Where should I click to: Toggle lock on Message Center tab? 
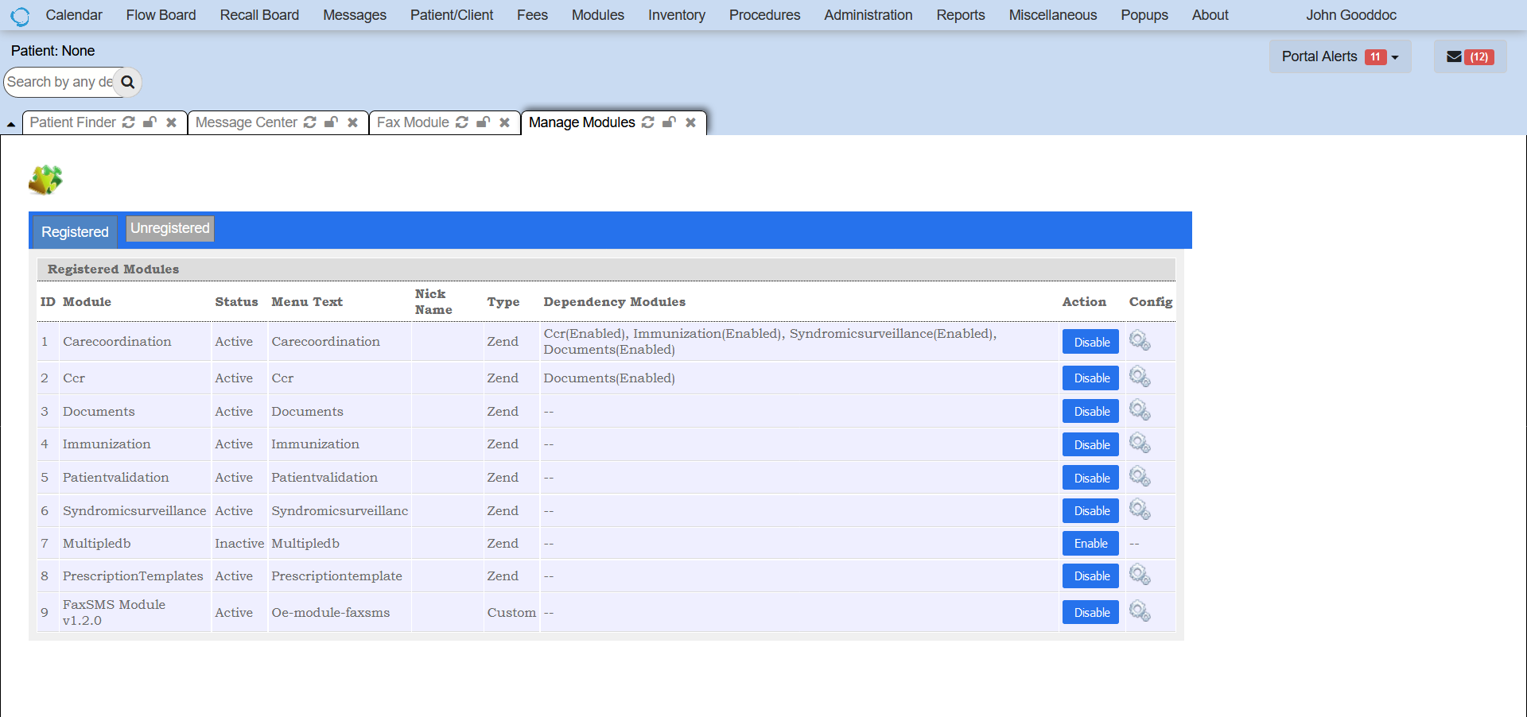(331, 122)
